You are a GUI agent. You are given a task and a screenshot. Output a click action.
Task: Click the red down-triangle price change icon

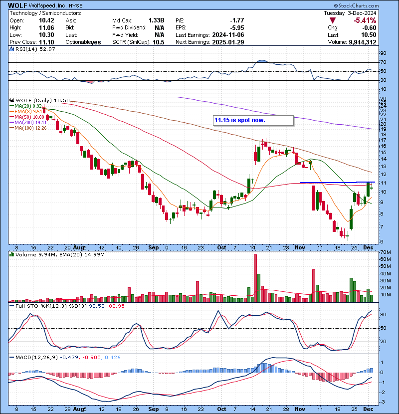tap(333, 20)
